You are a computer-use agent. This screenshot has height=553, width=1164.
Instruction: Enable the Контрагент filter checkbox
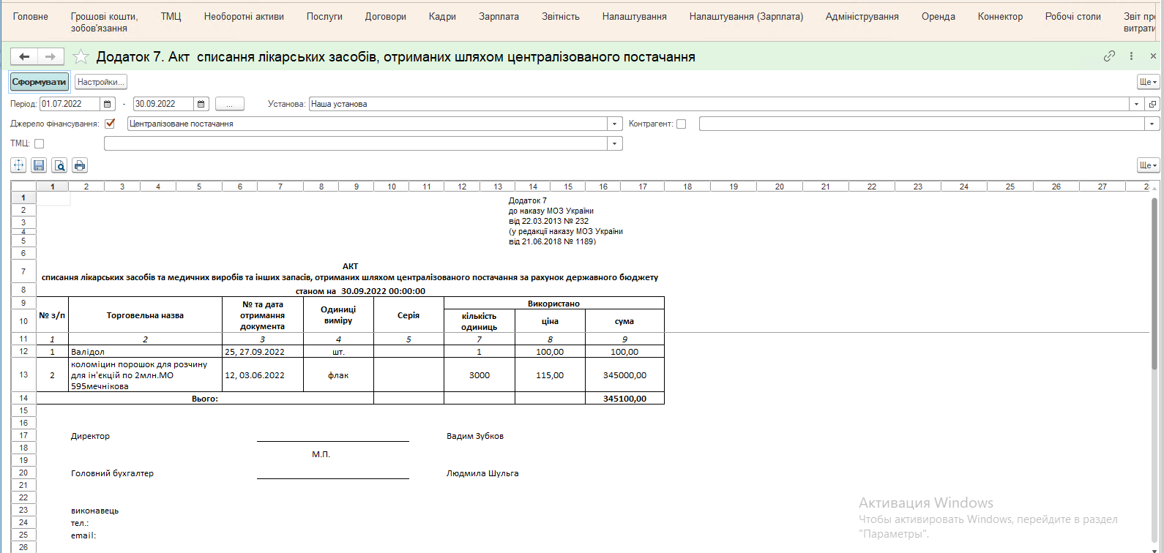tap(681, 124)
